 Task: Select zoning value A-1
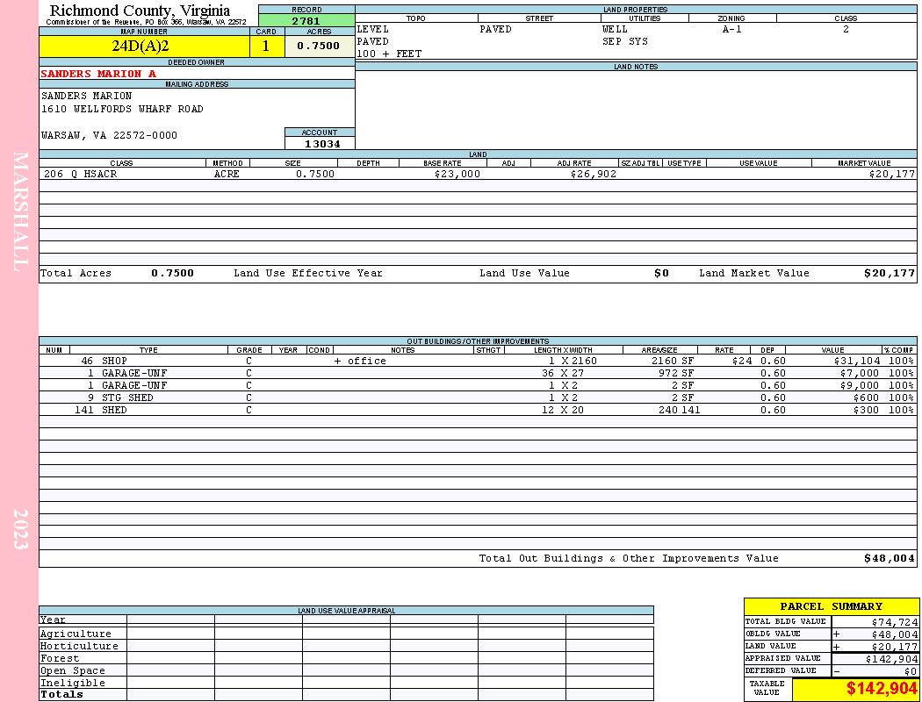[732, 29]
